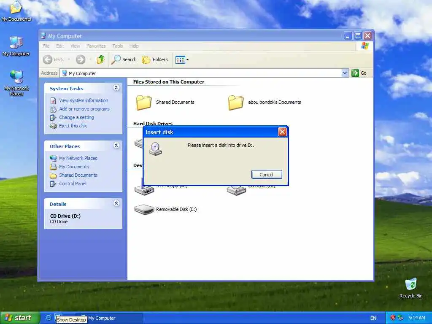The height and width of the screenshot is (324, 432).
Task: Click Change a setting link
Action: (76, 117)
